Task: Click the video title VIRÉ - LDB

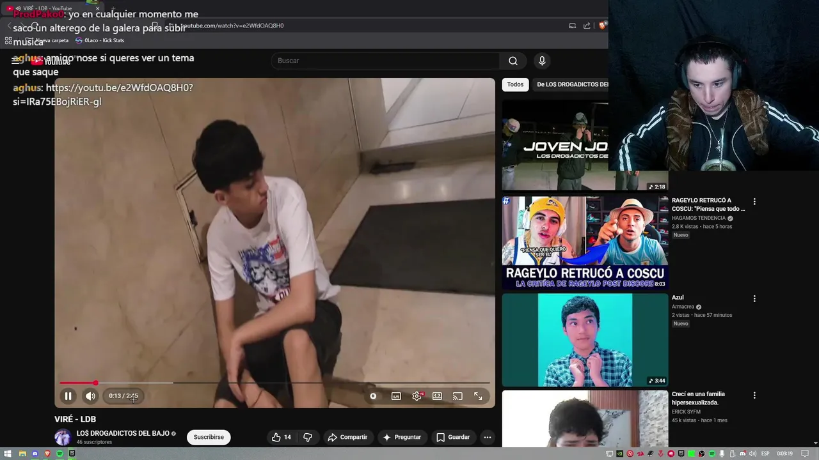Action: coord(75,419)
